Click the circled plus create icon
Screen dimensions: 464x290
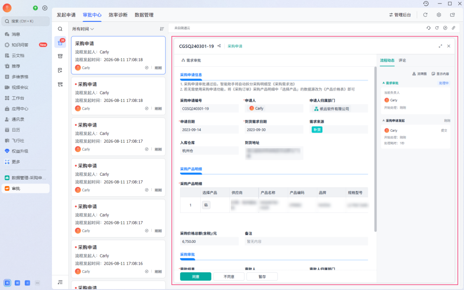point(45,8)
